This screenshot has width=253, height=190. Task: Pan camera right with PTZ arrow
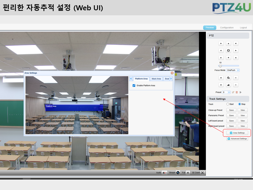pyautogui.click(x=236, y=51)
